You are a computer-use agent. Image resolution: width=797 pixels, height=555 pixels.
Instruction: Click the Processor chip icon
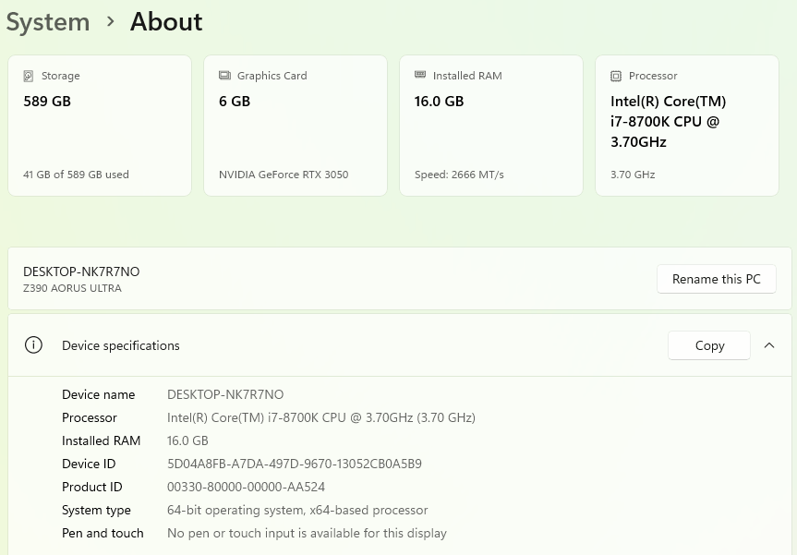616,77
